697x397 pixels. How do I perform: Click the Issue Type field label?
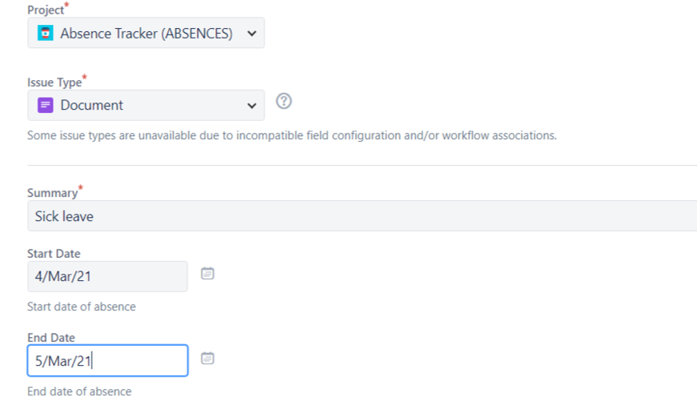tap(54, 82)
